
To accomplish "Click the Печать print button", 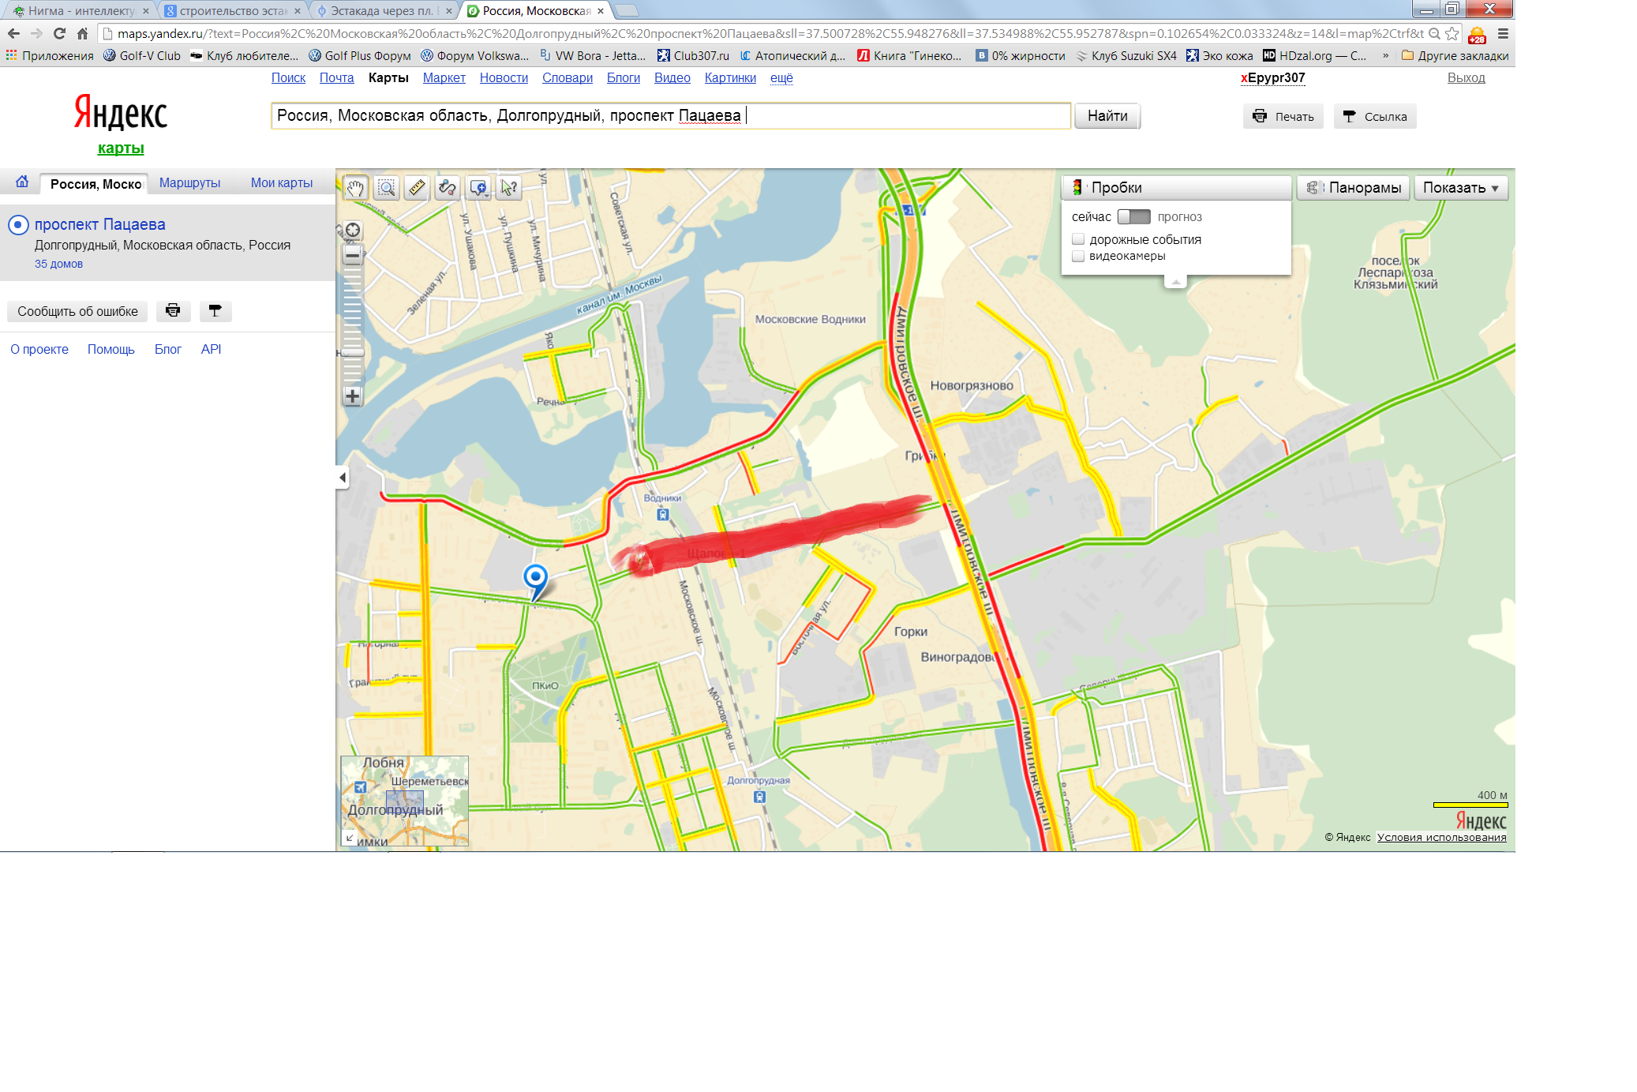I will pyautogui.click(x=1283, y=117).
